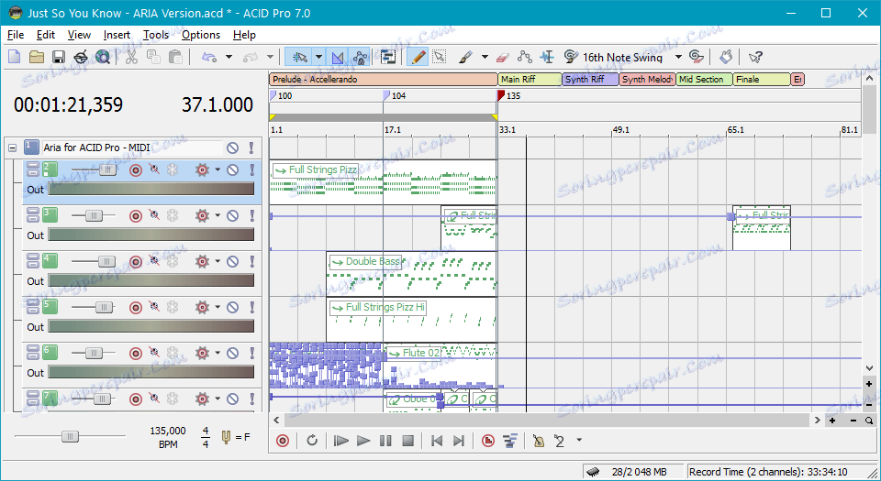The image size is (881, 481).
Task: Click the metronome icon in transport bar
Action: click(x=537, y=441)
